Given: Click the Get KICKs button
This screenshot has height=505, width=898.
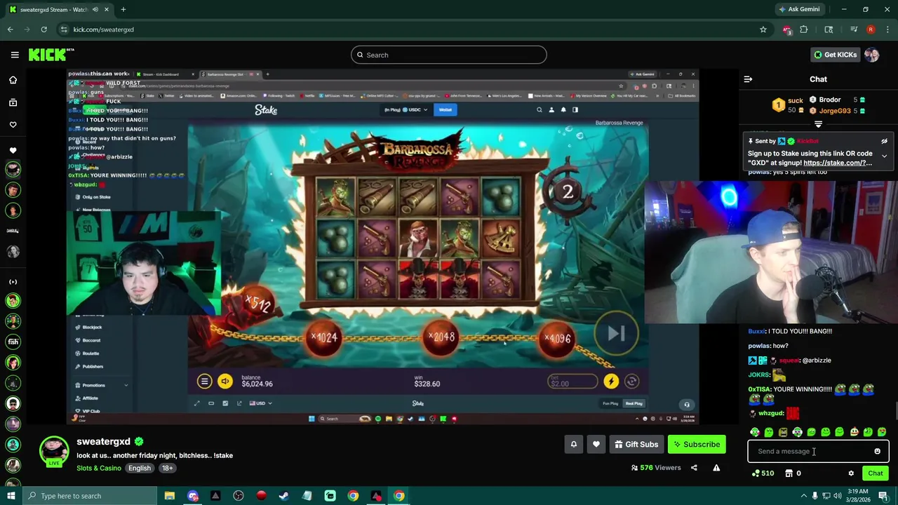Looking at the screenshot, I should click(834, 55).
